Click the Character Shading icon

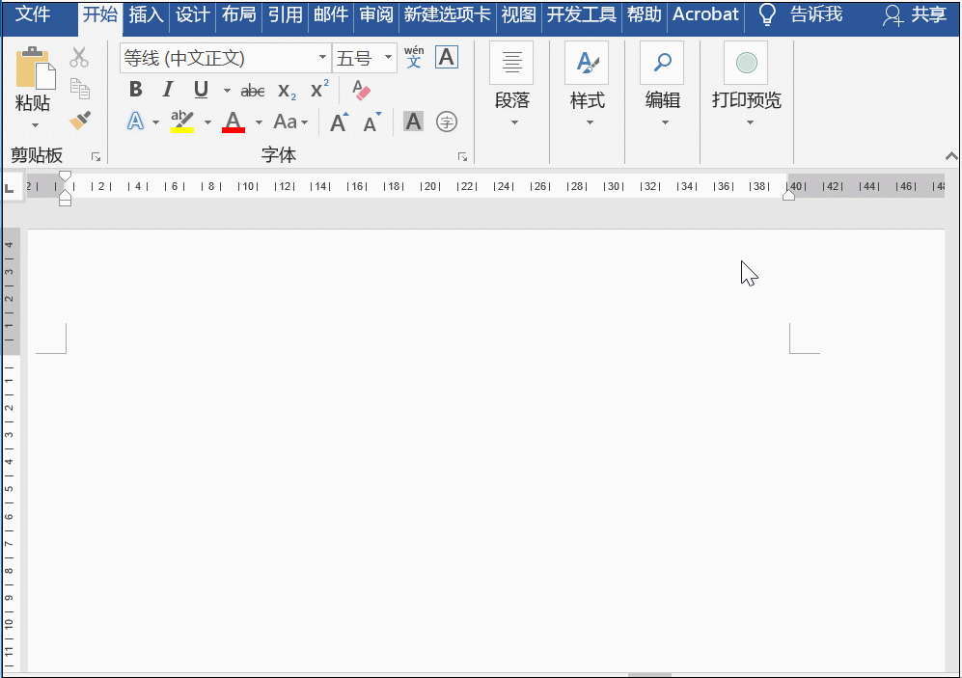(x=413, y=122)
